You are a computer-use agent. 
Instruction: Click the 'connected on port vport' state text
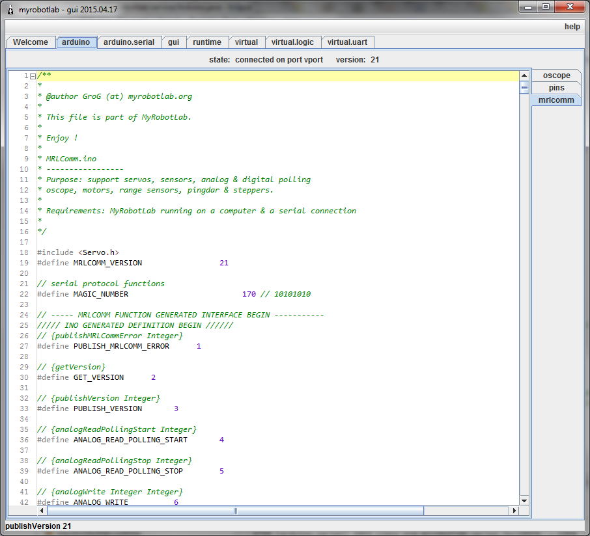(x=279, y=60)
